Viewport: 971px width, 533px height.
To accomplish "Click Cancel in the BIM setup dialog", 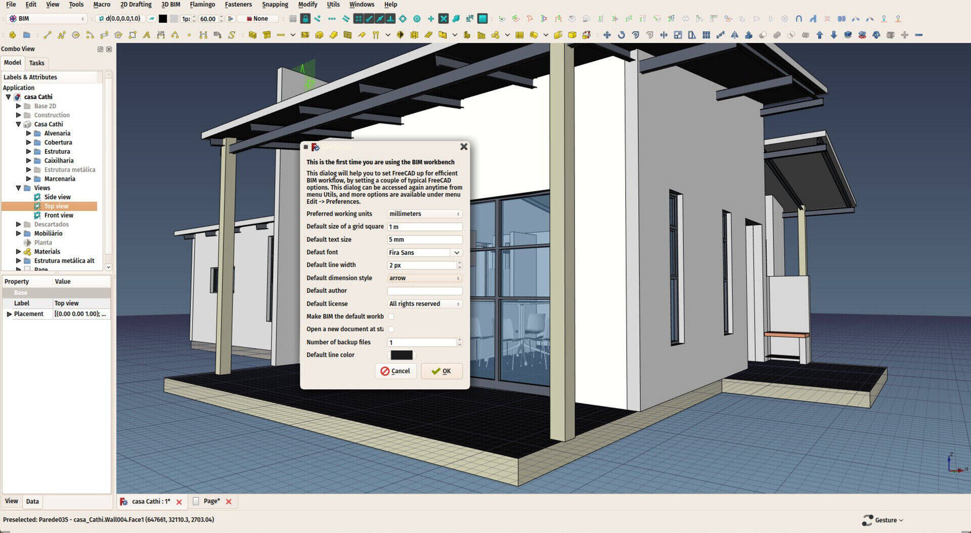I will pyautogui.click(x=395, y=371).
